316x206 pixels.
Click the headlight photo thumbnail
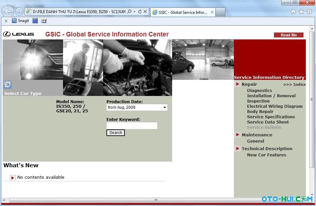point(33,60)
